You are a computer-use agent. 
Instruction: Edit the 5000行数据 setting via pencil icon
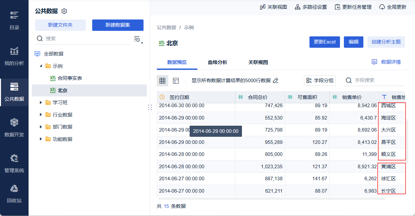click(x=276, y=80)
